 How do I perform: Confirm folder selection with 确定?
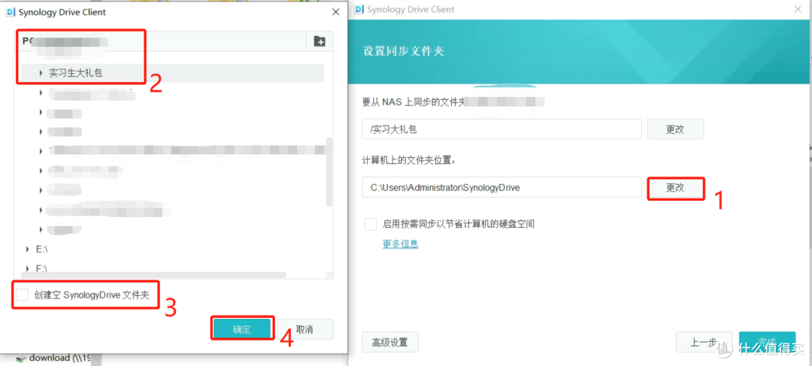coord(242,329)
